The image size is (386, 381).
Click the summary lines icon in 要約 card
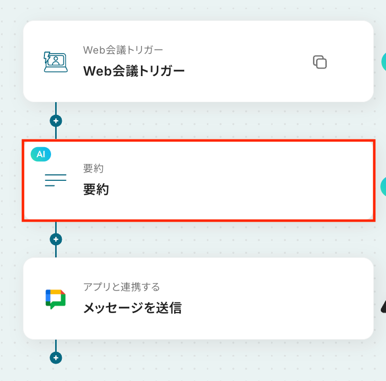(56, 180)
